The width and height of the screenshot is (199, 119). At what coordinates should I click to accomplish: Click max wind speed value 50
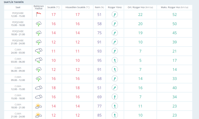coord(174,24)
